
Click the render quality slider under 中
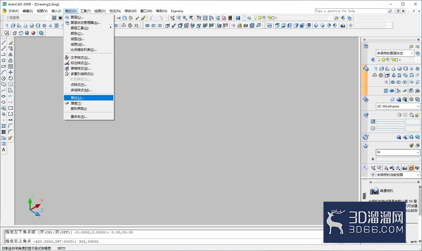click(398, 159)
